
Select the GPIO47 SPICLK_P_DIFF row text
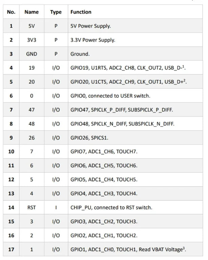pyautogui.click(x=122, y=110)
